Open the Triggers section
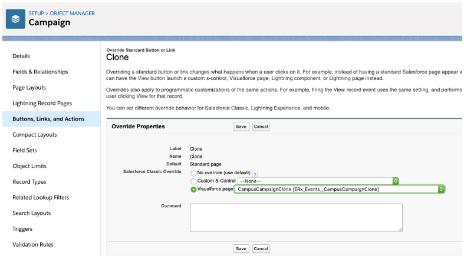Image resolution: width=464 pixels, height=259 pixels. coord(22,229)
